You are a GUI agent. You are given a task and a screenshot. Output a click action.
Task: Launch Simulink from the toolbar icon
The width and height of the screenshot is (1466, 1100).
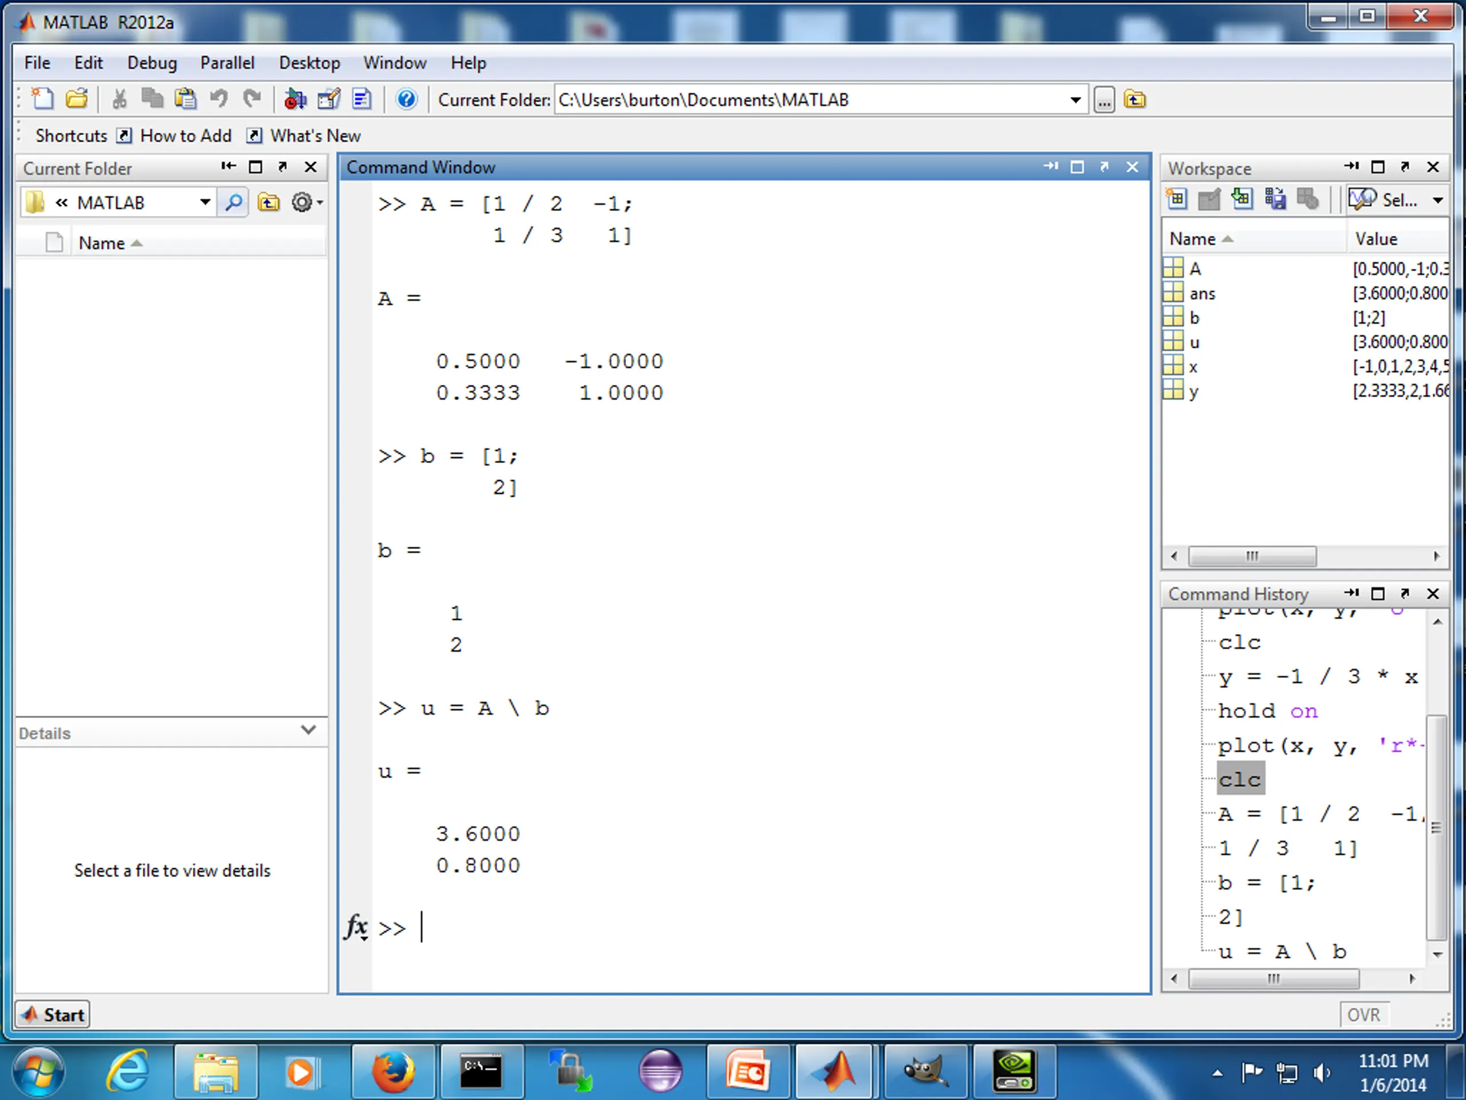coord(295,100)
